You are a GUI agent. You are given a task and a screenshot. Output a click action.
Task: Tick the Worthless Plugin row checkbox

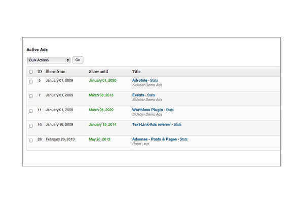[31, 111]
